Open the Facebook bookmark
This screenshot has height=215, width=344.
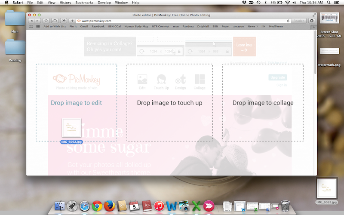[x=98, y=26]
